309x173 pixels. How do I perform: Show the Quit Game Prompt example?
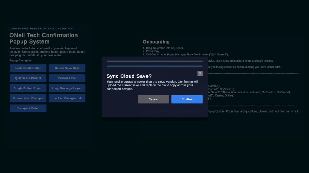click(28, 78)
